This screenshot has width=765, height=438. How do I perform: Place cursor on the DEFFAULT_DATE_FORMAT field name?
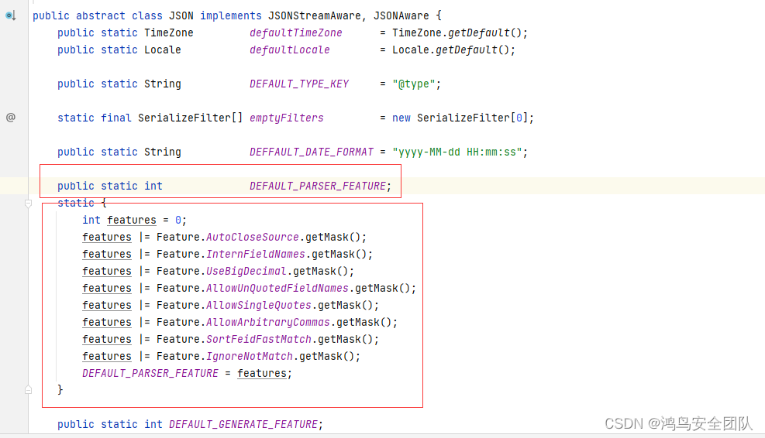tap(311, 152)
